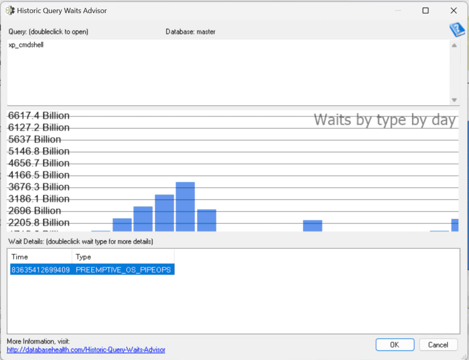Select the xp_cmdshell query text
The width and height of the screenshot is (469, 360).
(26, 45)
